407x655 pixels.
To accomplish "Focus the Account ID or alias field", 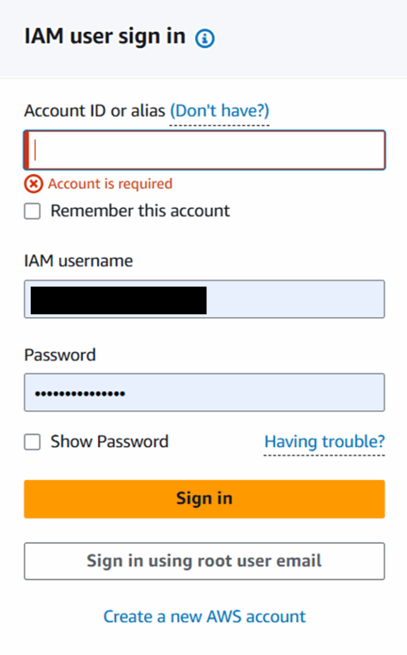I will (204, 150).
